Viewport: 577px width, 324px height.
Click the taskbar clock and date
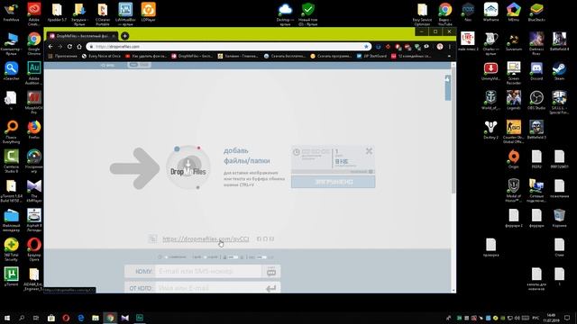pyautogui.click(x=551, y=318)
